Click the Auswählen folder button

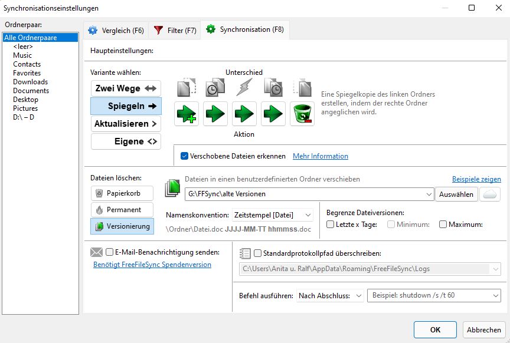coord(456,194)
